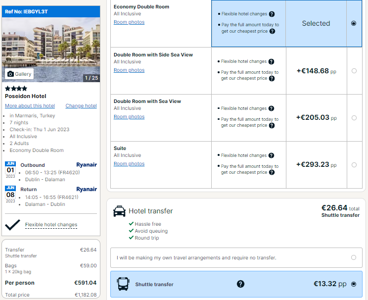Click the Bags '€59.00' amount

pos(88,265)
